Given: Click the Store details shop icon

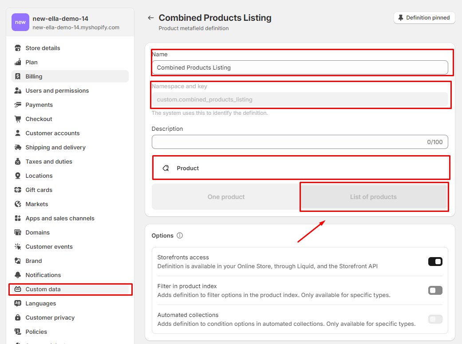Looking at the screenshot, I should 18,48.
